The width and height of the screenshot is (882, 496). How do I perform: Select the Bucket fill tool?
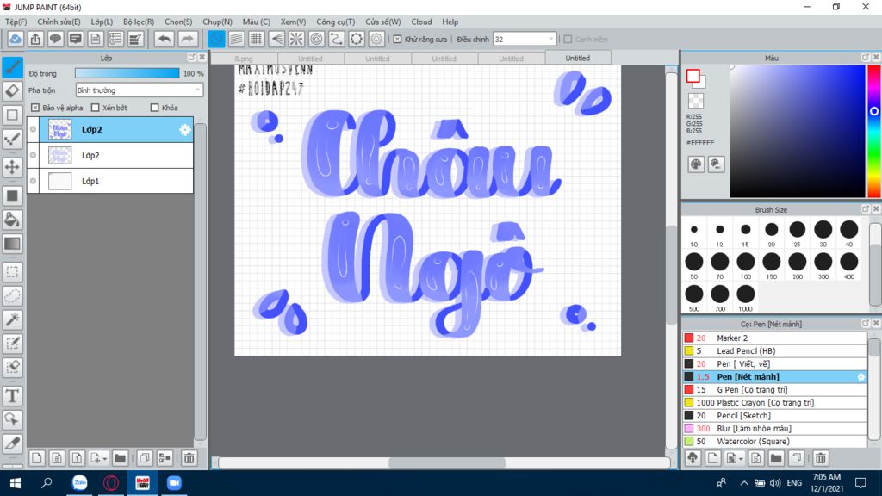(12, 220)
